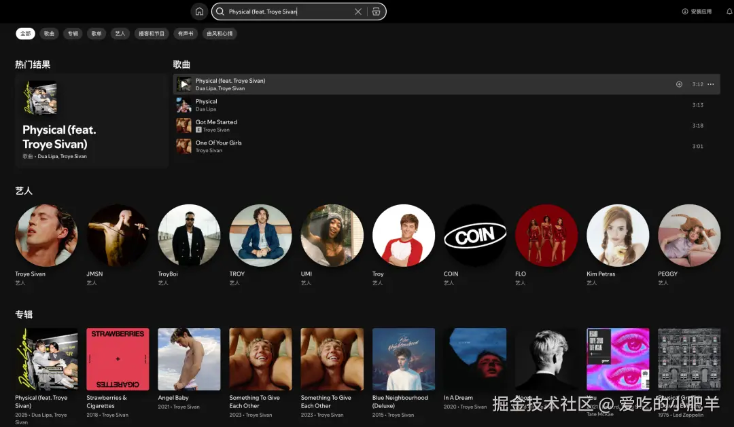Open the Angel Baby album thumbnail

pos(189,358)
